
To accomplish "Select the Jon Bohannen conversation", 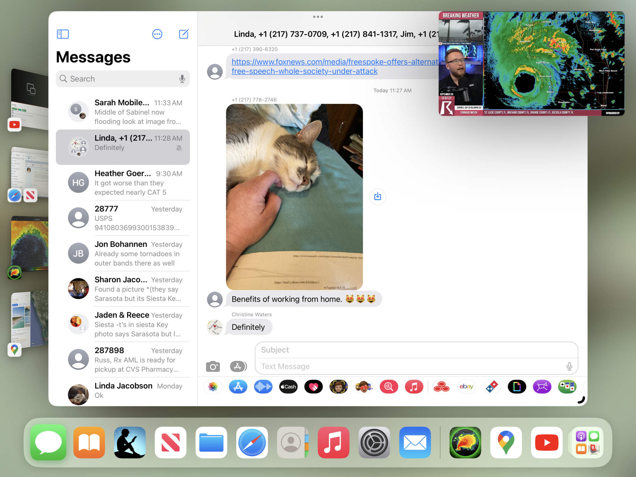I will (123, 253).
